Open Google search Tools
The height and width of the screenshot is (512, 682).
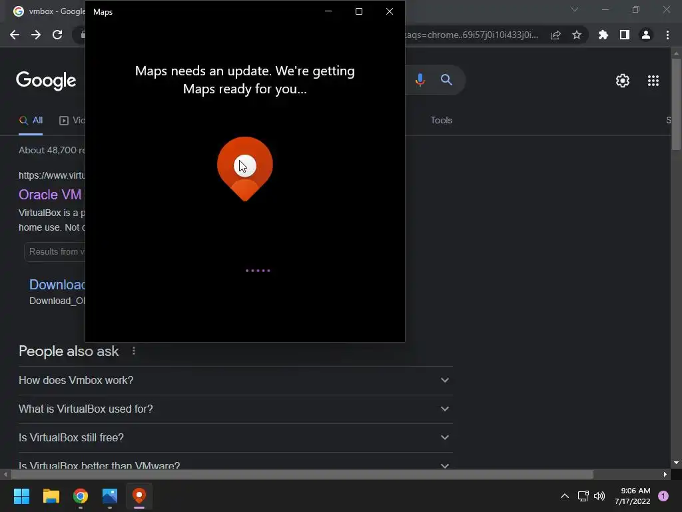[x=441, y=120]
